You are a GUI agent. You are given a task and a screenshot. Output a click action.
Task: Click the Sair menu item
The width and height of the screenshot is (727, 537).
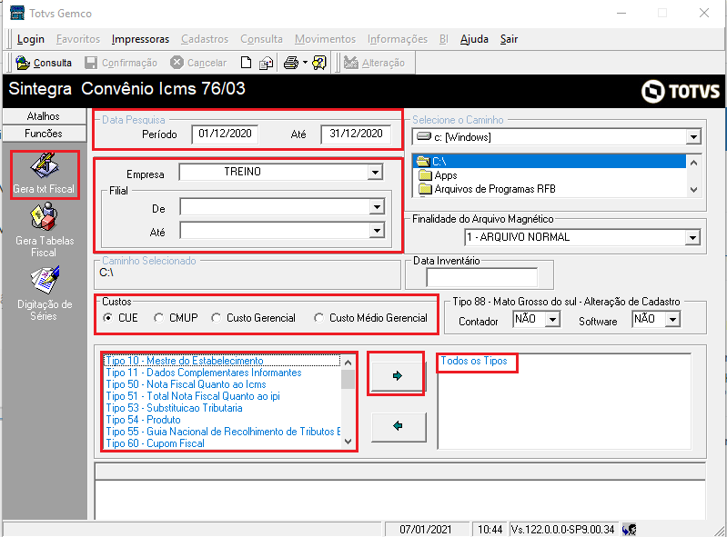pos(510,39)
